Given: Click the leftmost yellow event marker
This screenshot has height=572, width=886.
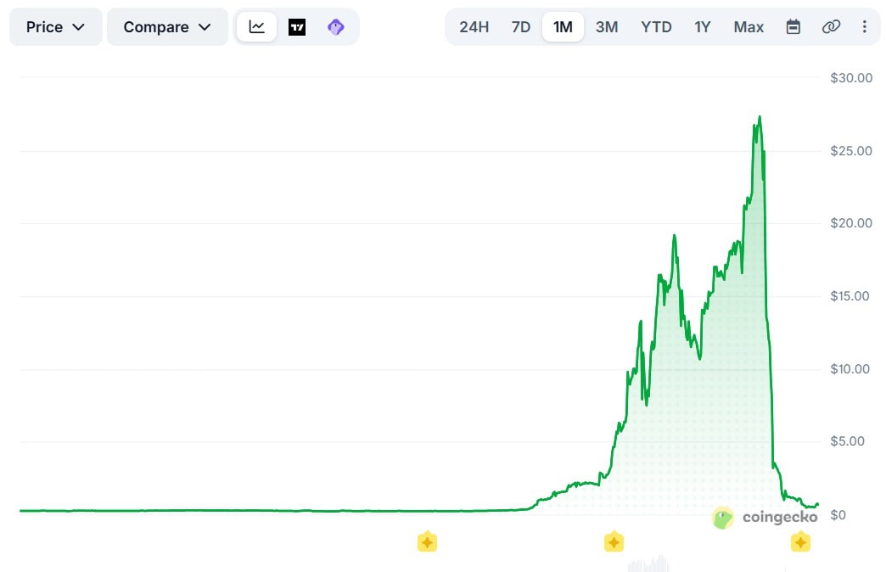Looking at the screenshot, I should point(427,541).
